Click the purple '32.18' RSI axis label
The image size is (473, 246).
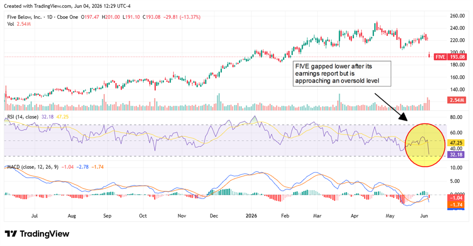coord(455,155)
